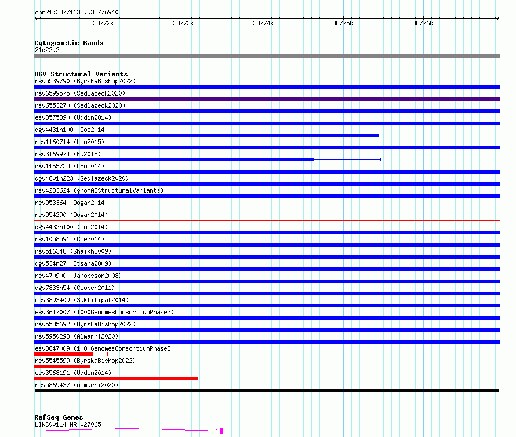Select the RefSeq Genes track title

(x=59, y=417)
